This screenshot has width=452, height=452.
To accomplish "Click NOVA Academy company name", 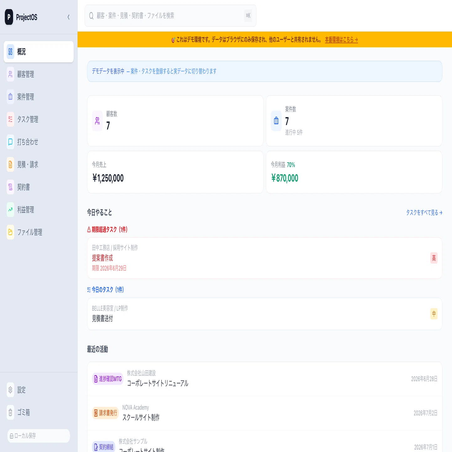I will [135, 407].
